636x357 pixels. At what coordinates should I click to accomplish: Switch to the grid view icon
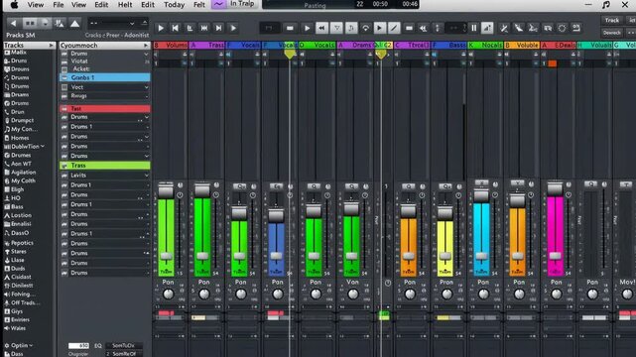[x=29, y=23]
